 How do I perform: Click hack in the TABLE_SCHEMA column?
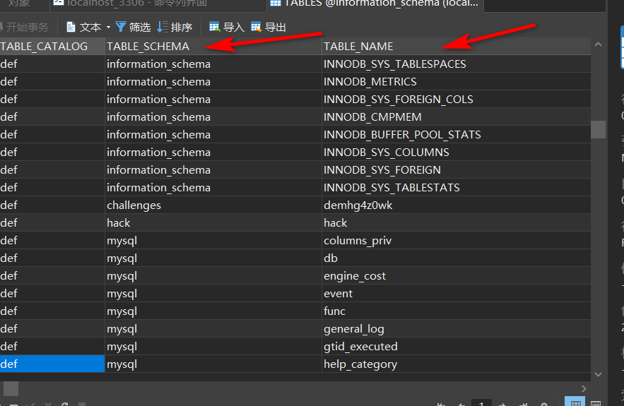[213, 222]
